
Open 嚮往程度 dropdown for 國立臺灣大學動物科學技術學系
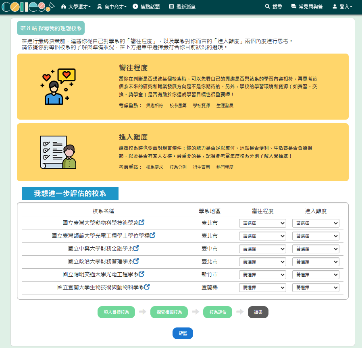click(x=262, y=223)
